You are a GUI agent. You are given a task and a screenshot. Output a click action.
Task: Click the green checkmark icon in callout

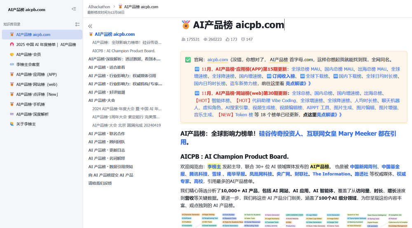click(188, 60)
